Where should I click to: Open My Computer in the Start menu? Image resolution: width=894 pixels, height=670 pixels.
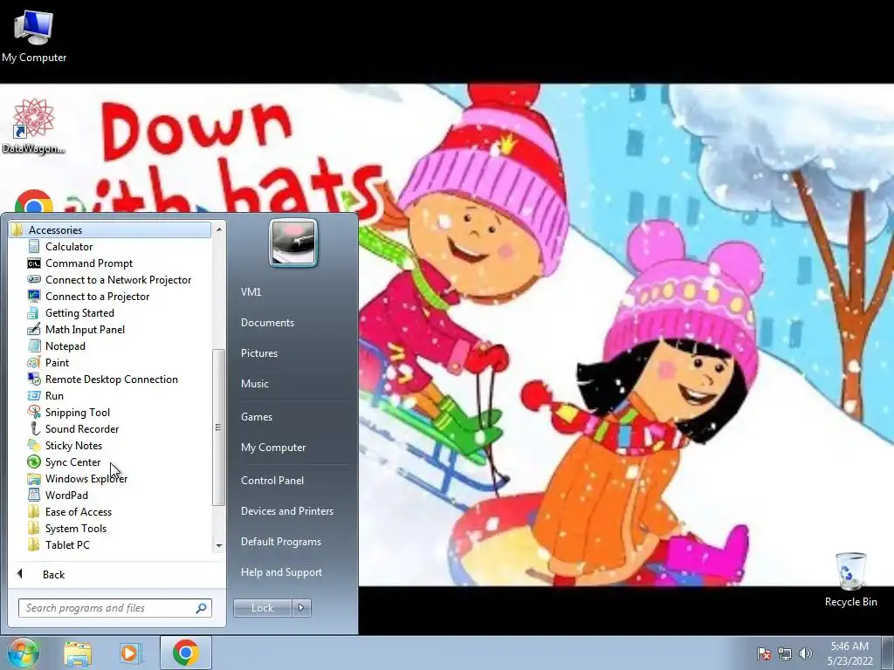(x=273, y=448)
